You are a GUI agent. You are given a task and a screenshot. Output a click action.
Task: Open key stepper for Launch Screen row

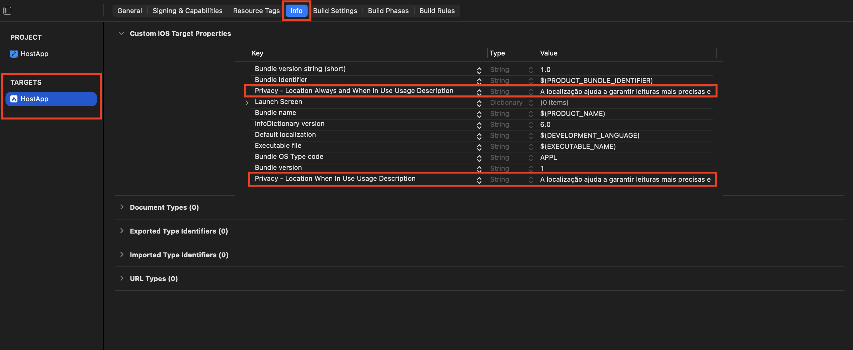[x=479, y=103]
